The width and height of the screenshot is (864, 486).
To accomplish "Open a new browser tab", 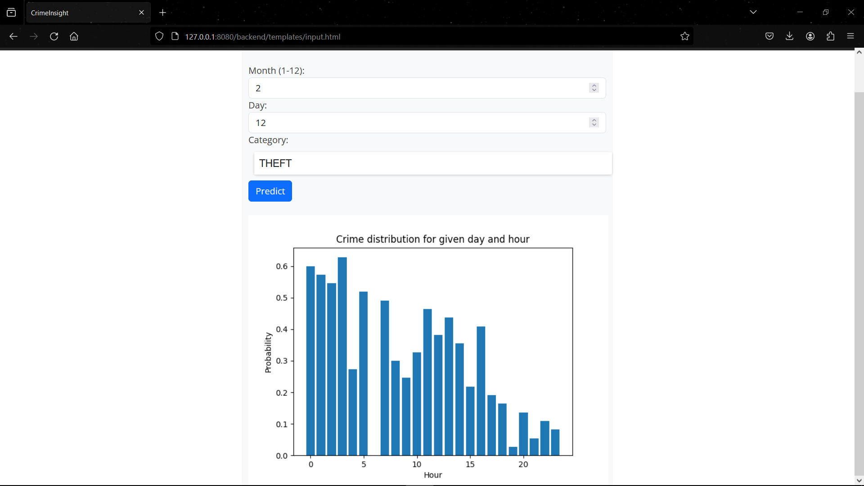I will click(x=163, y=13).
